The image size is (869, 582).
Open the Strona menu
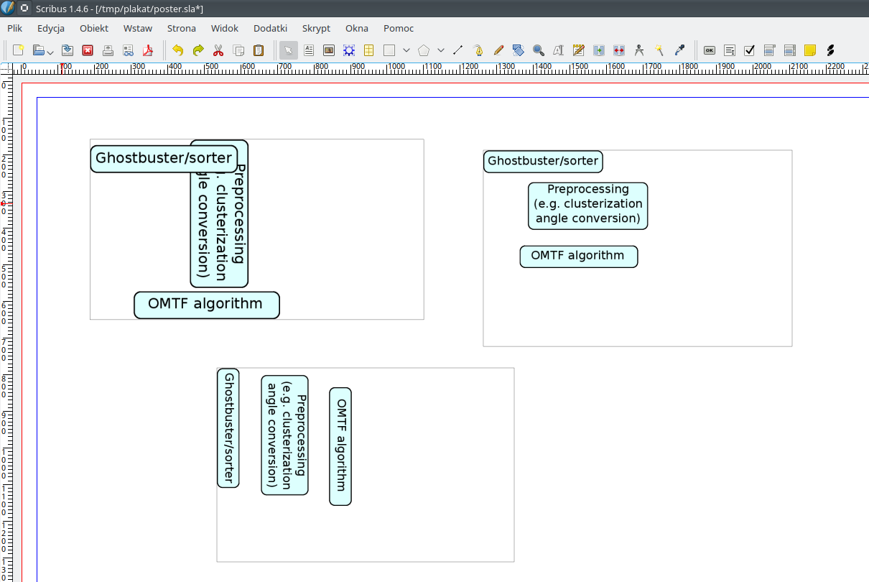pos(182,29)
